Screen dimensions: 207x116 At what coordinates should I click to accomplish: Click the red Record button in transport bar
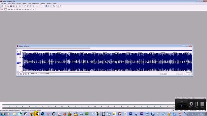coord(2,9)
